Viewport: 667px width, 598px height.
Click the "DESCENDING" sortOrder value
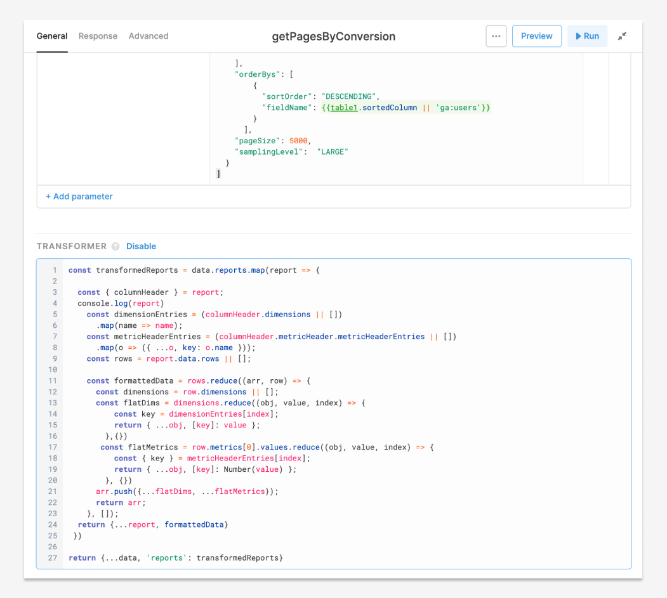[348, 96]
